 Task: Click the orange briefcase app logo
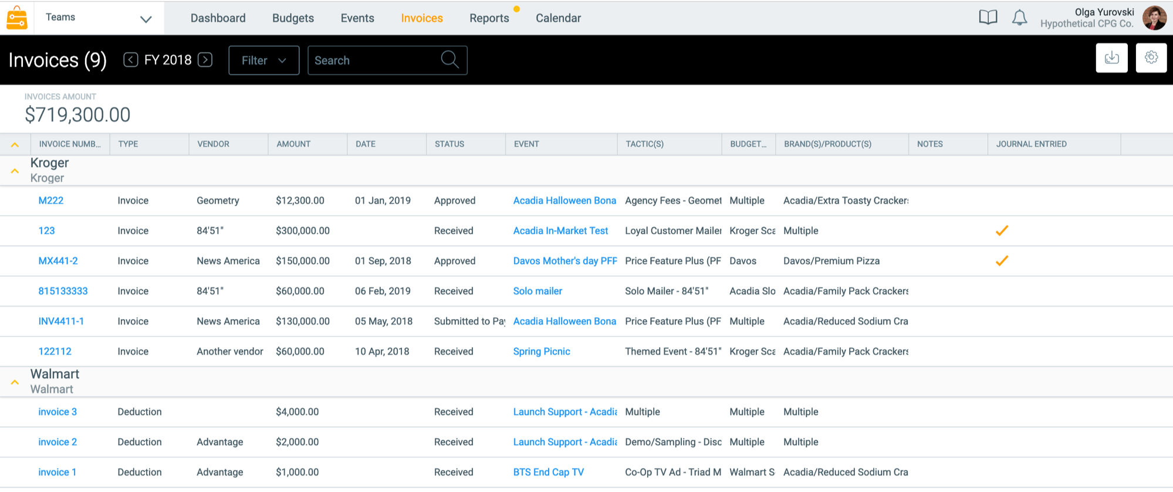[17, 18]
